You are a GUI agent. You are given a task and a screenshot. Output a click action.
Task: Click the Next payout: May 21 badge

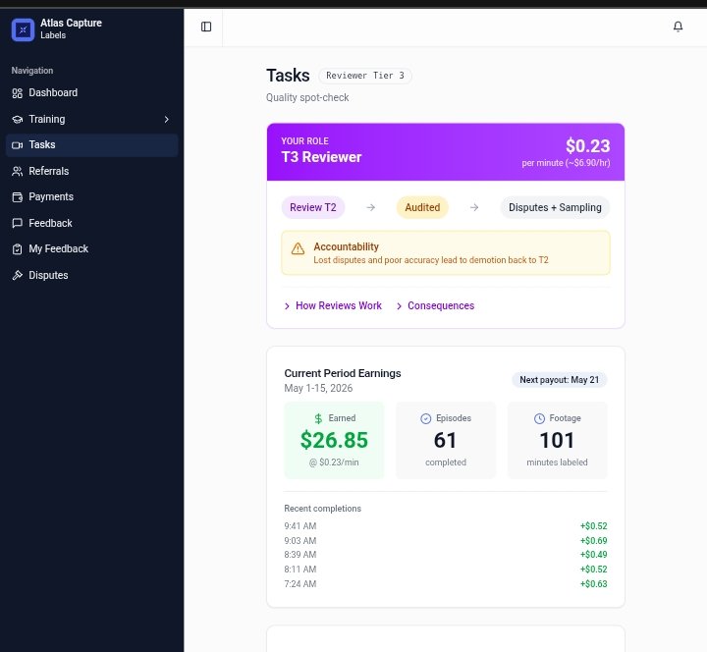point(559,380)
